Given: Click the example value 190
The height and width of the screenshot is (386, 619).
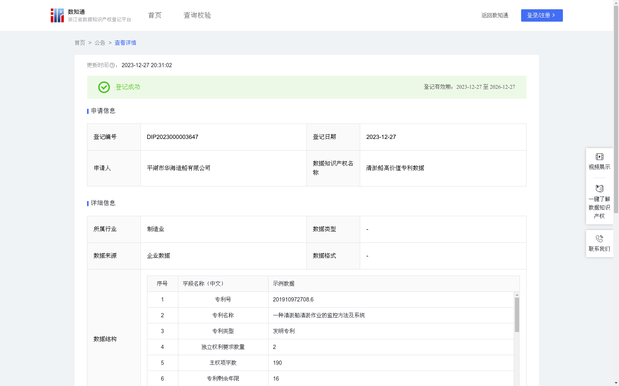Looking at the screenshot, I should [277, 363].
